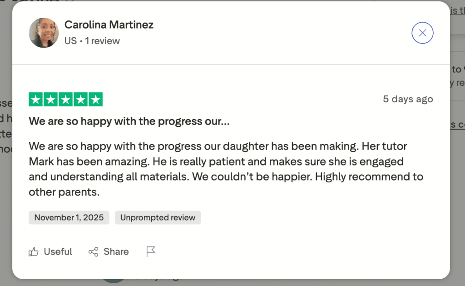Click the thumbs-up Useful icon

coord(33,251)
